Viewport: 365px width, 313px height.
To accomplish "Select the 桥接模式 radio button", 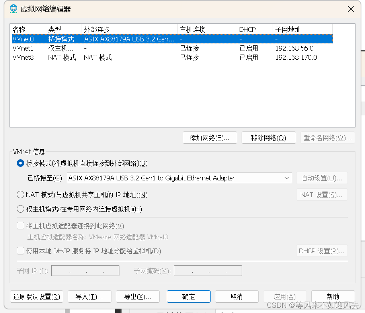I will (x=20, y=163).
